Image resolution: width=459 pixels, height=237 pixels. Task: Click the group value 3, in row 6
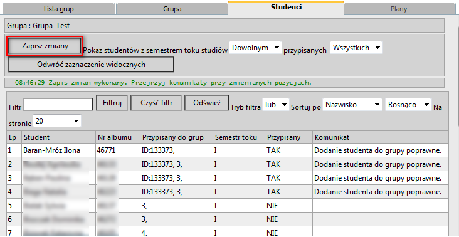click(x=144, y=219)
